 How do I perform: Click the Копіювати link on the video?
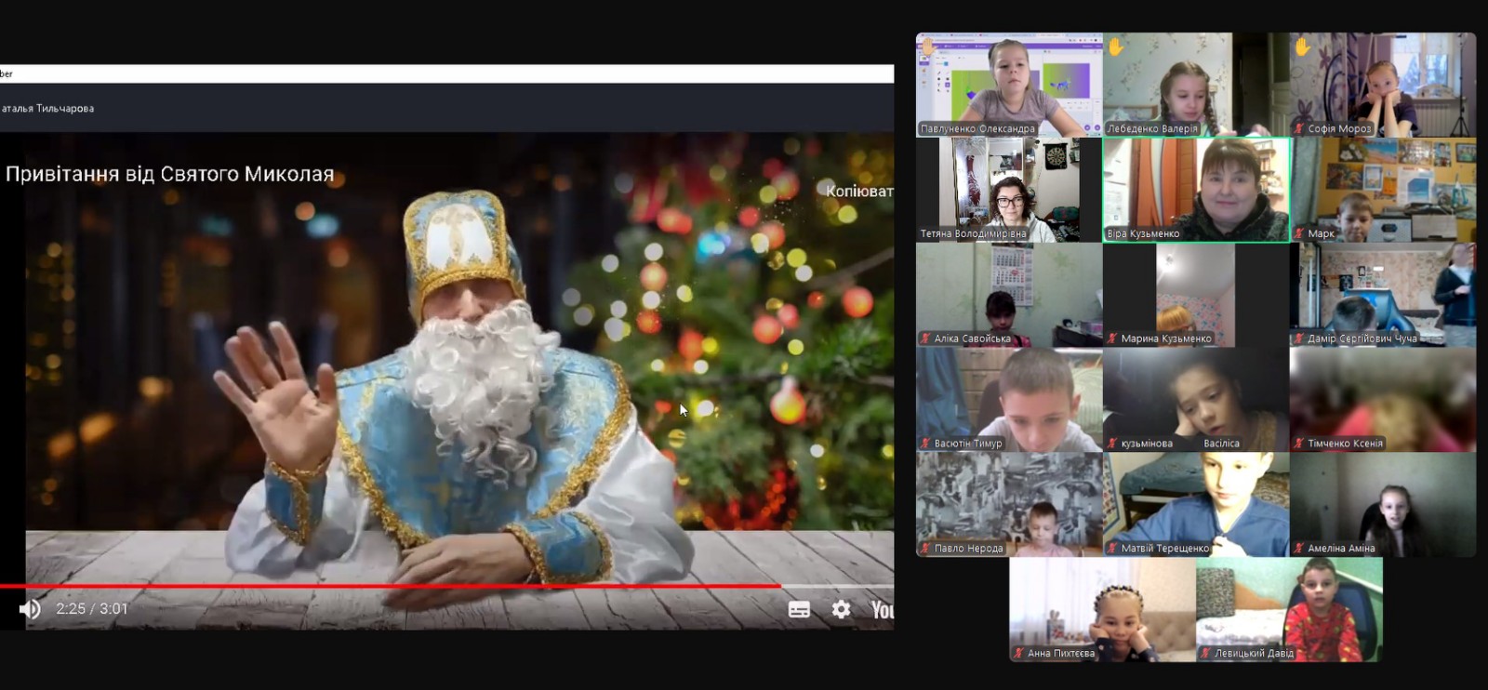859,191
